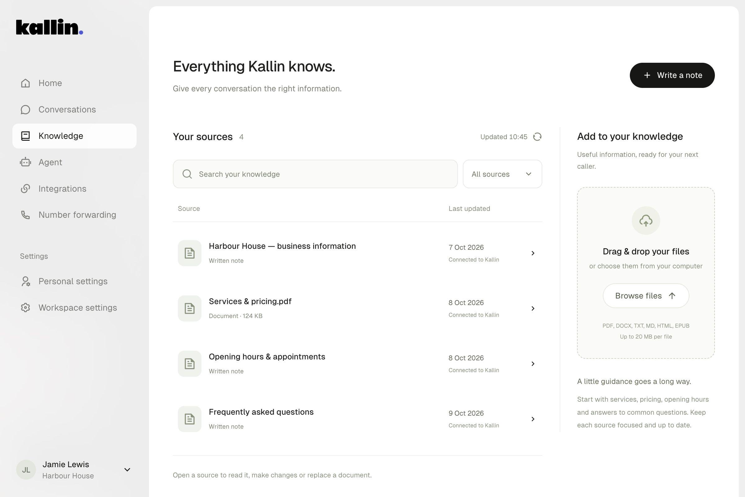Click the Knowledge book icon
745x497 pixels.
click(25, 136)
